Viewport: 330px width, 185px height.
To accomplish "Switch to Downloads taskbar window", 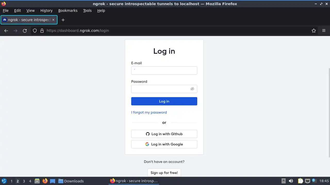I will [71, 181].
